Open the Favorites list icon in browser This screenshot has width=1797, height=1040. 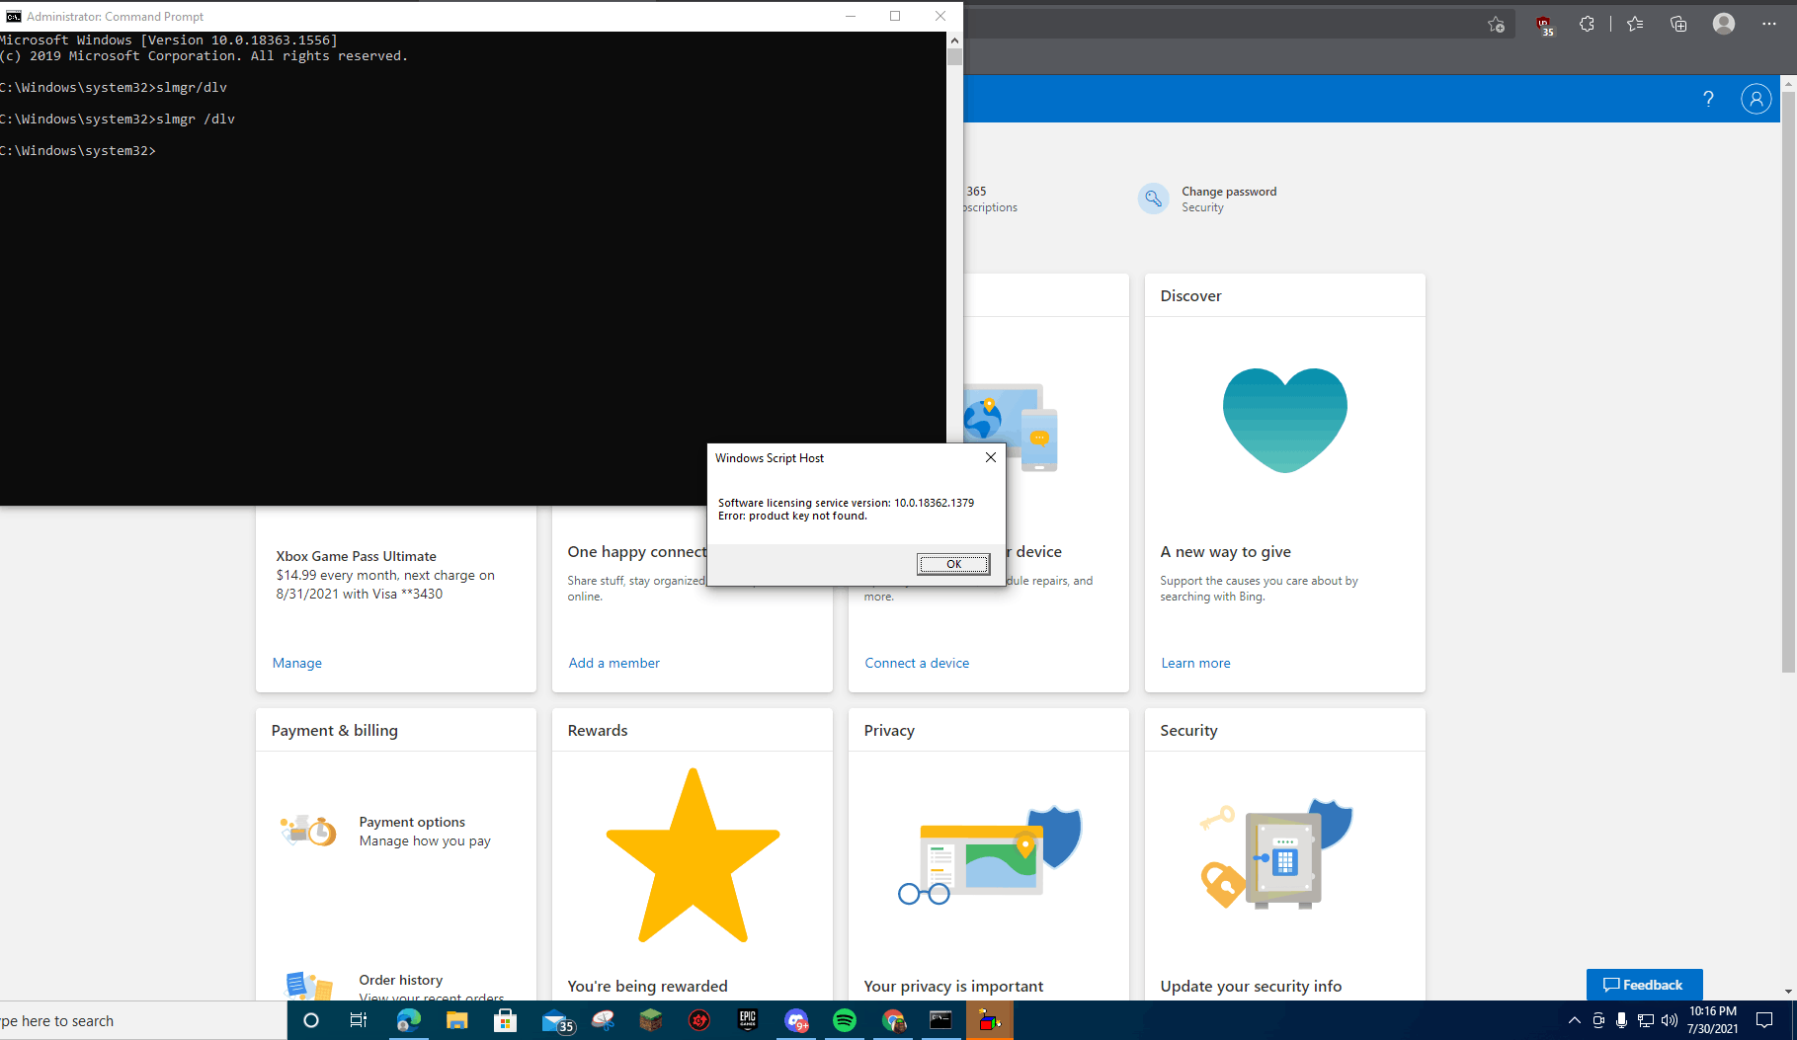[1635, 24]
